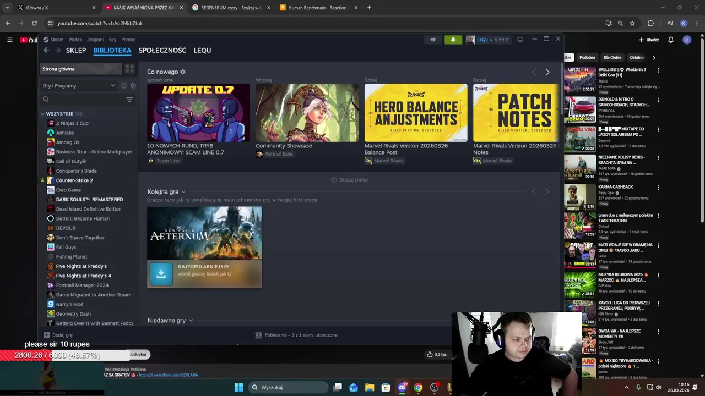Open YouTube notifications bell
Screen dimensions: 705x396
pyautogui.click(x=670, y=40)
